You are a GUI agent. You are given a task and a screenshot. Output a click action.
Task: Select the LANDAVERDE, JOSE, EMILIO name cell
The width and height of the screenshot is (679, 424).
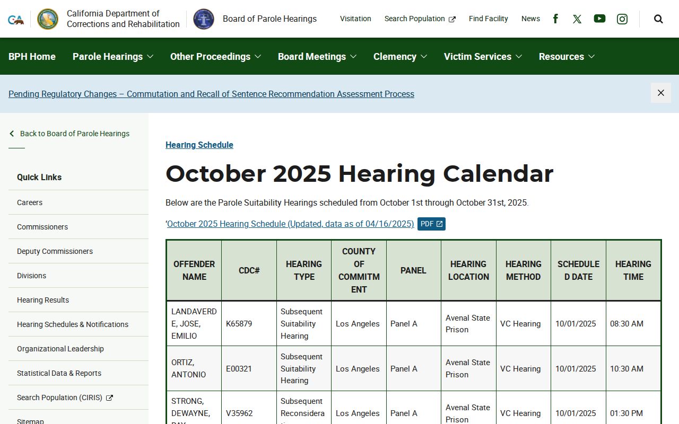pos(194,324)
